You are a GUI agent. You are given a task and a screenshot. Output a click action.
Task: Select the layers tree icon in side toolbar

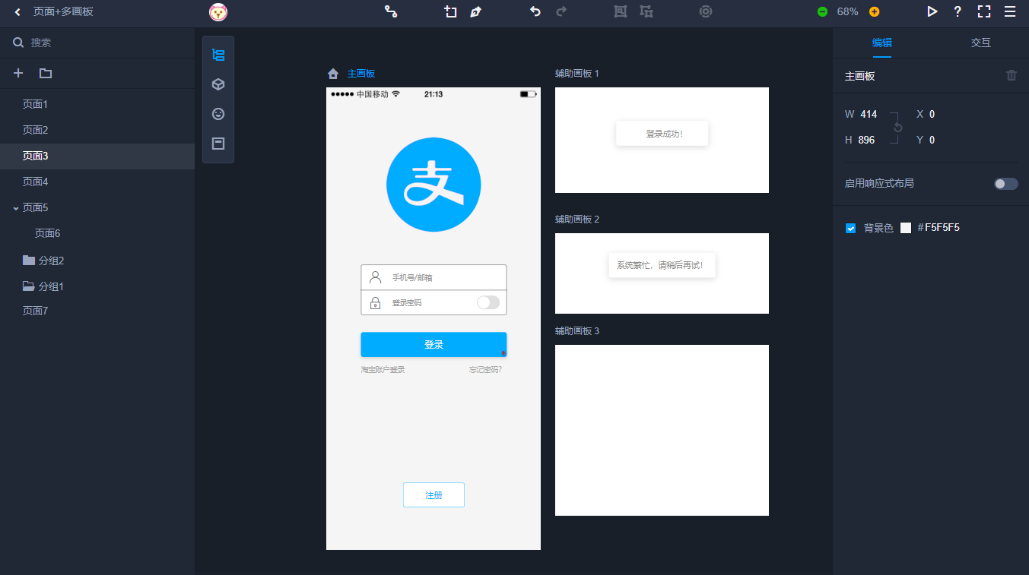218,55
